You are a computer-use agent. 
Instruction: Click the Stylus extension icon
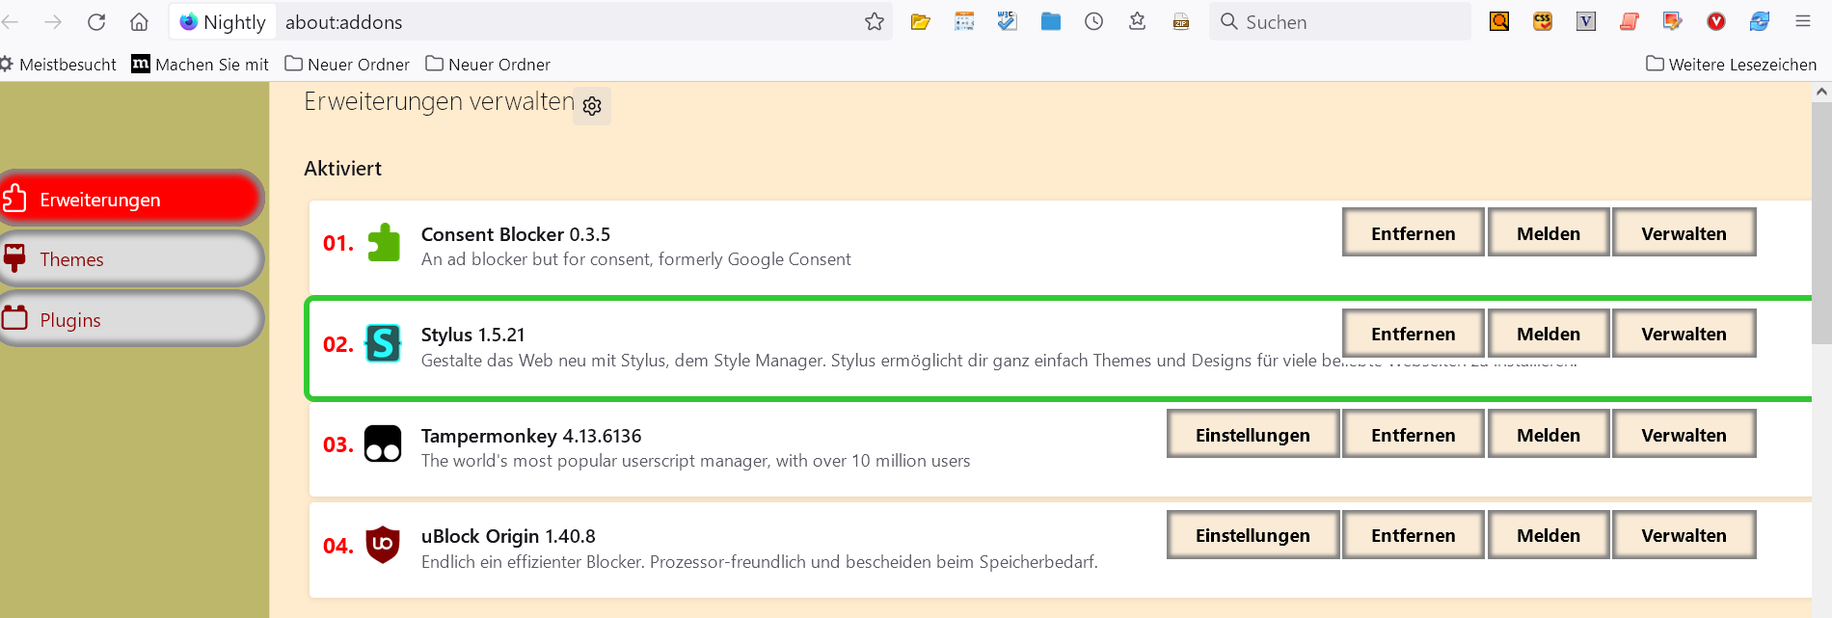pos(383,343)
